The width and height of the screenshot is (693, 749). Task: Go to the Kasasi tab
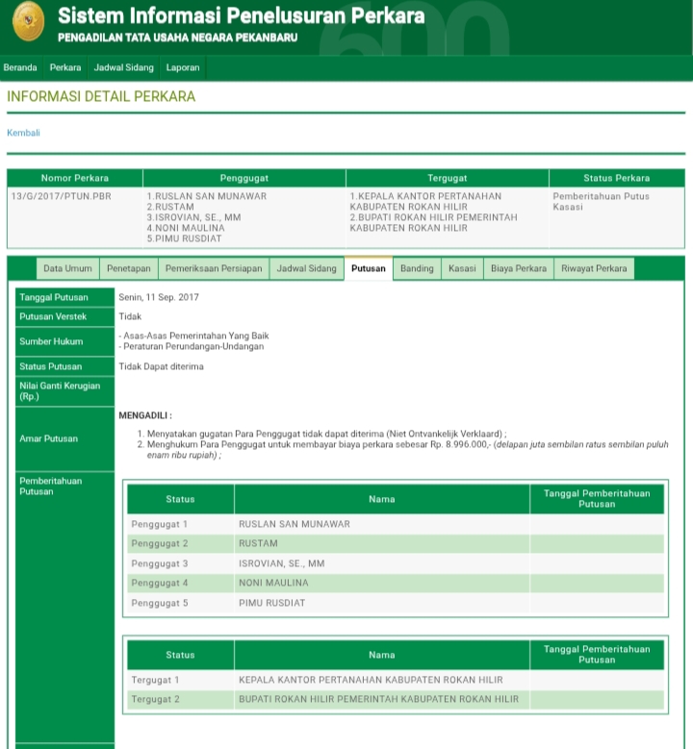click(462, 269)
